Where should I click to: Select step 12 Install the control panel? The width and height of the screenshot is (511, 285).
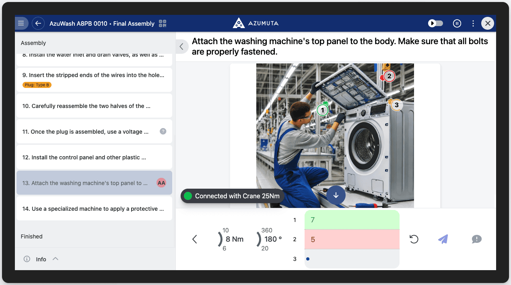point(94,157)
